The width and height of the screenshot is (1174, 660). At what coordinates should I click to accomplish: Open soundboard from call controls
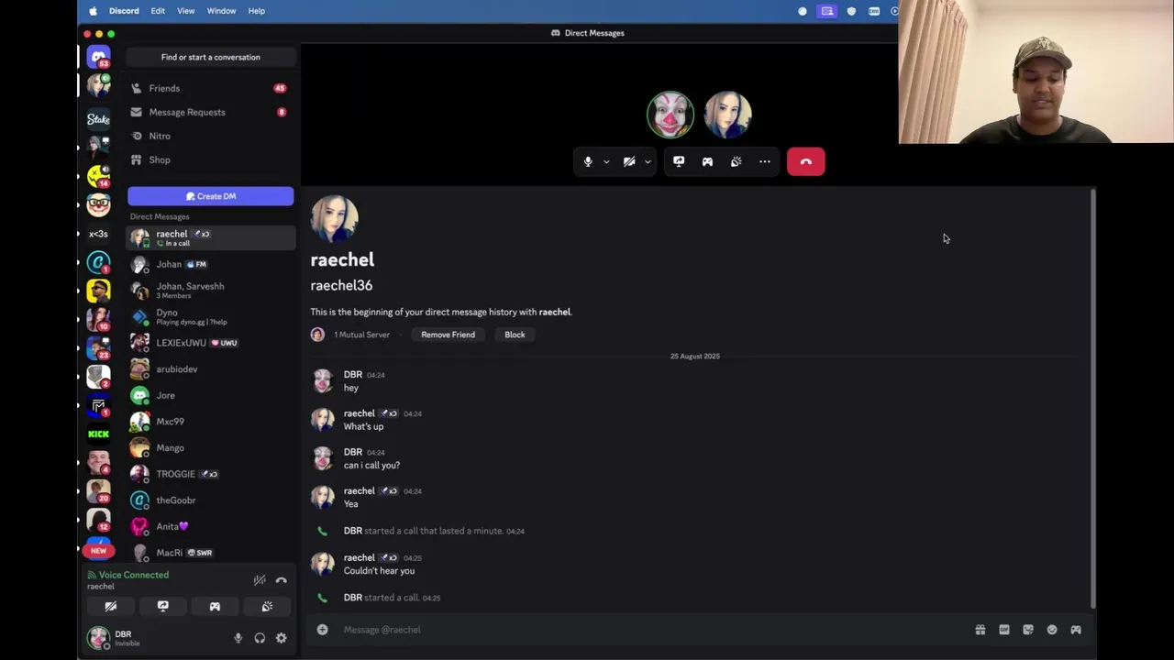point(736,161)
